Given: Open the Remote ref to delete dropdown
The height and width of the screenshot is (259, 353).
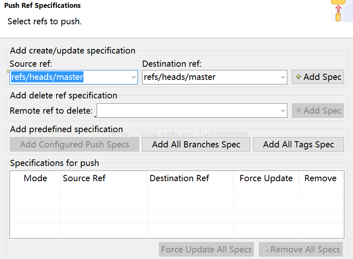Looking at the screenshot, I should (283, 110).
